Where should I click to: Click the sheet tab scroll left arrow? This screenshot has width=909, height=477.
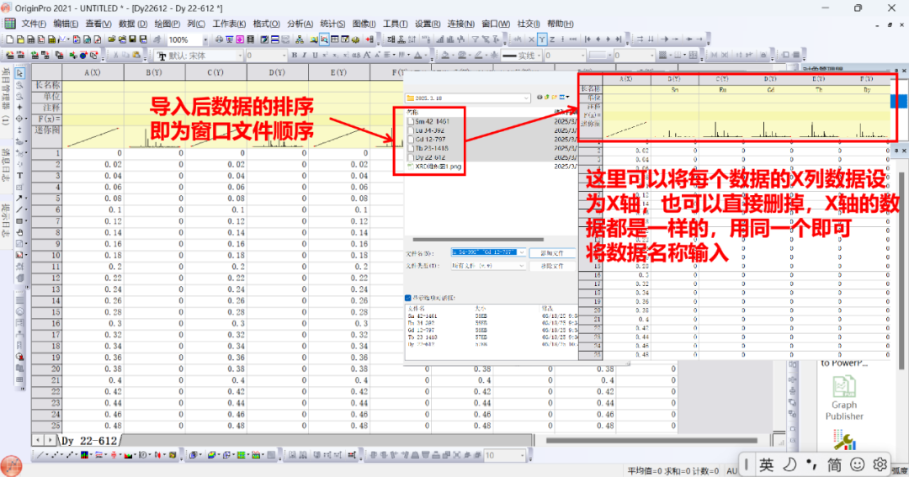[38, 441]
